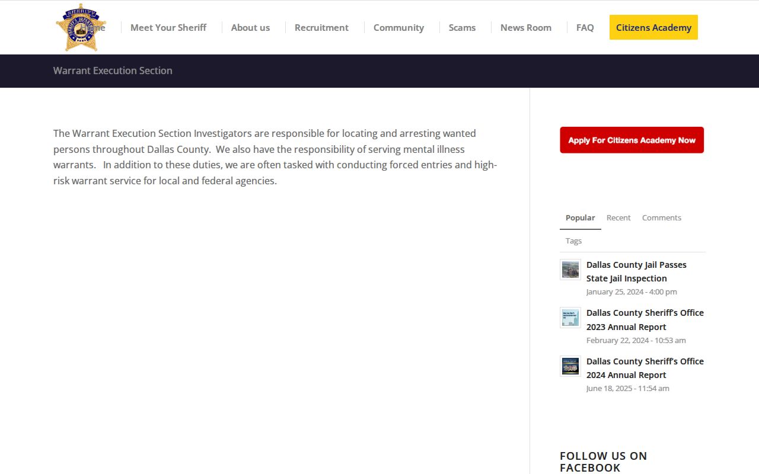The width and height of the screenshot is (759, 474).
Task: Click the 2024 Annual Report thumbnail
Action: coord(570,366)
